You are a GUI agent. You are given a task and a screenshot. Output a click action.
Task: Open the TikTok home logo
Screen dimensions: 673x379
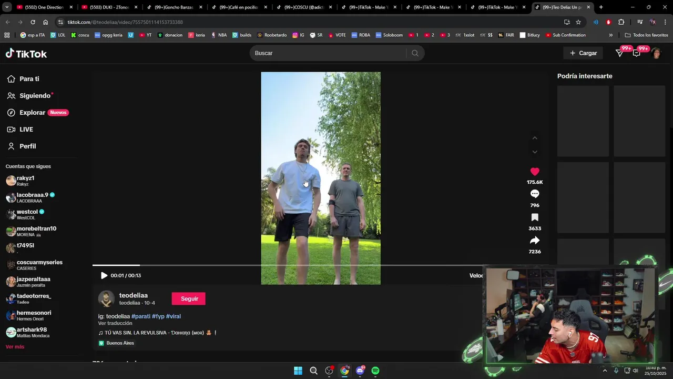click(x=26, y=53)
